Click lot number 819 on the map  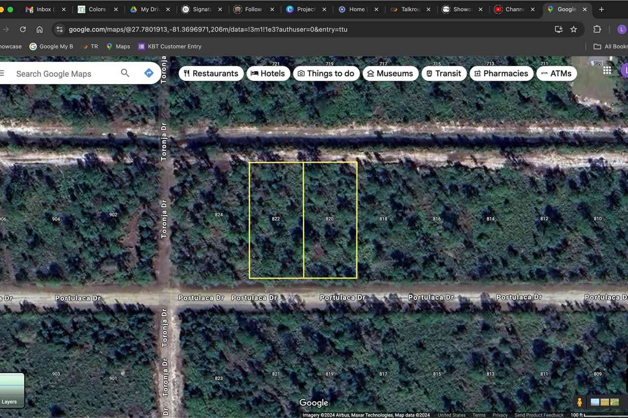coord(329,374)
